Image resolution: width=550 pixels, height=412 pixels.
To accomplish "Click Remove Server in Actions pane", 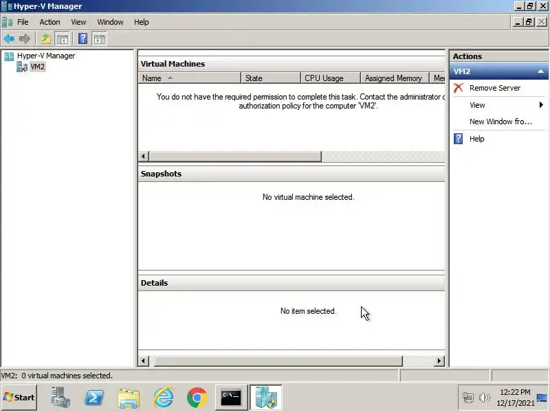I will [x=495, y=88].
